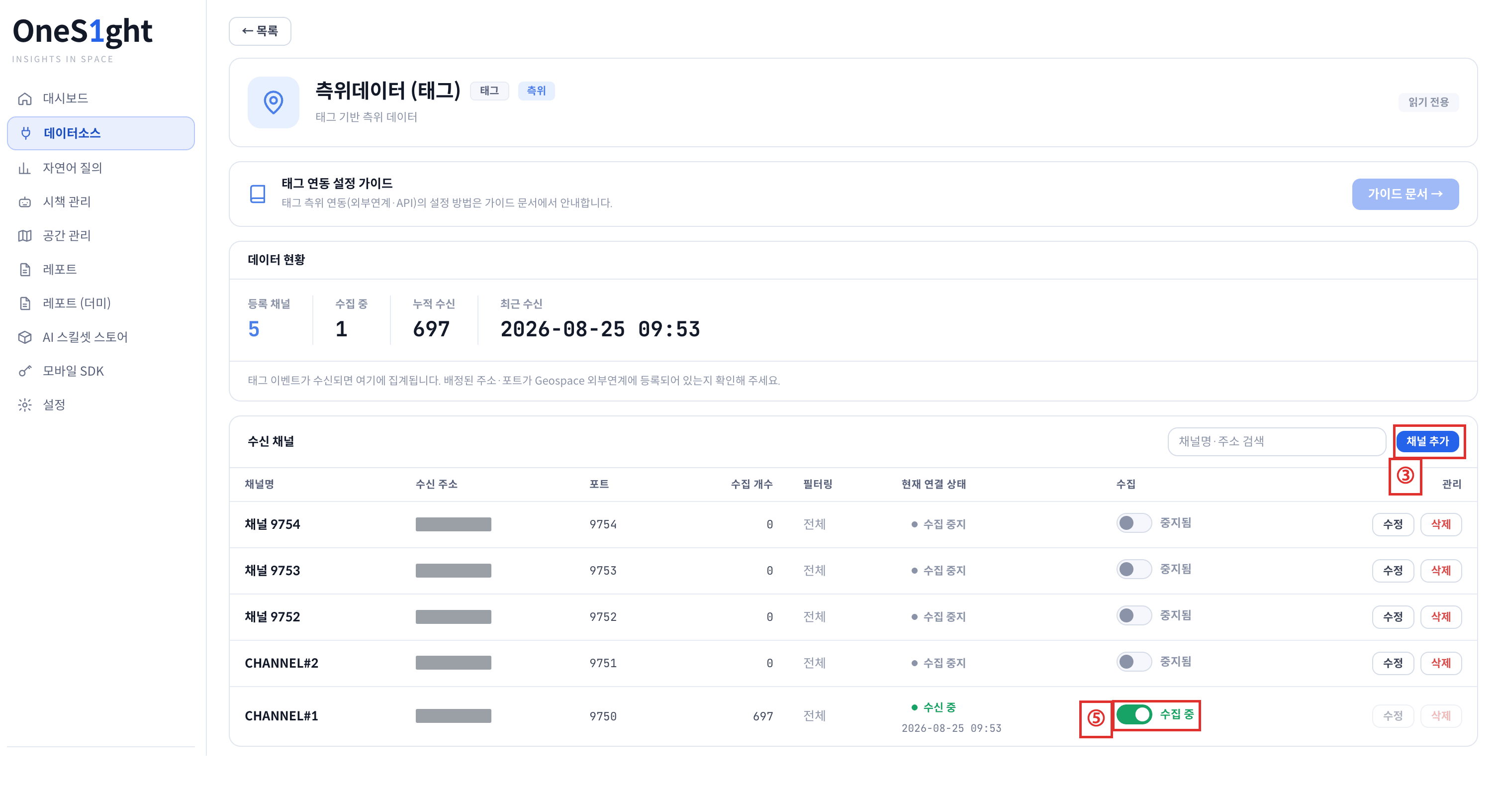Screen dimensions: 1498x799
Task: Toggle collection switch for 채널 9753
Action: 1133,569
